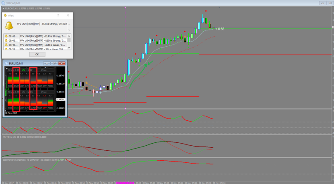The image size is (334, 184).
Task: Click the EURUSD,M1 window title icon
Action: point(6,63)
